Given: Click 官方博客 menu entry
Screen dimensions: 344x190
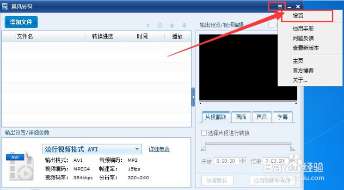Looking at the screenshot, I should pyautogui.click(x=303, y=70).
